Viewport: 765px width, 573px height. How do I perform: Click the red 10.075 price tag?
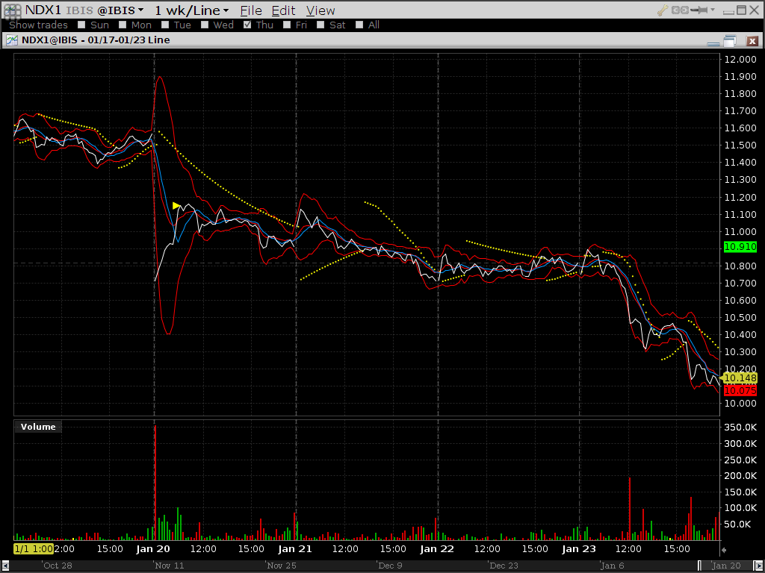coord(740,391)
